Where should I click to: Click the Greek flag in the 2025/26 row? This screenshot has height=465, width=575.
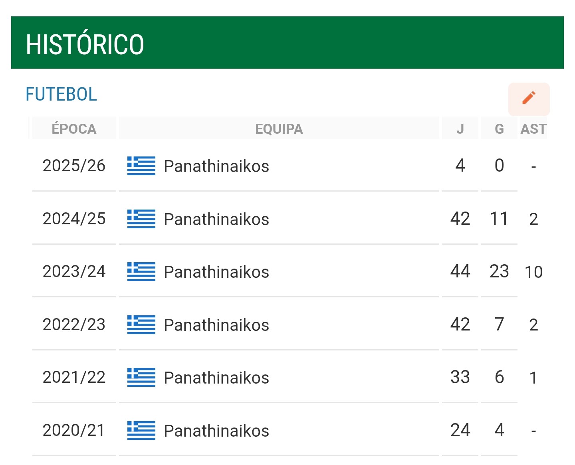pos(141,166)
